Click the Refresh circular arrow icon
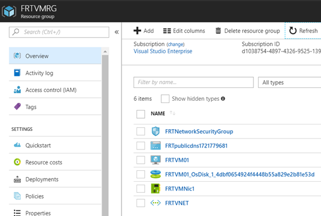The height and width of the screenshot is (216, 321). [x=293, y=31]
